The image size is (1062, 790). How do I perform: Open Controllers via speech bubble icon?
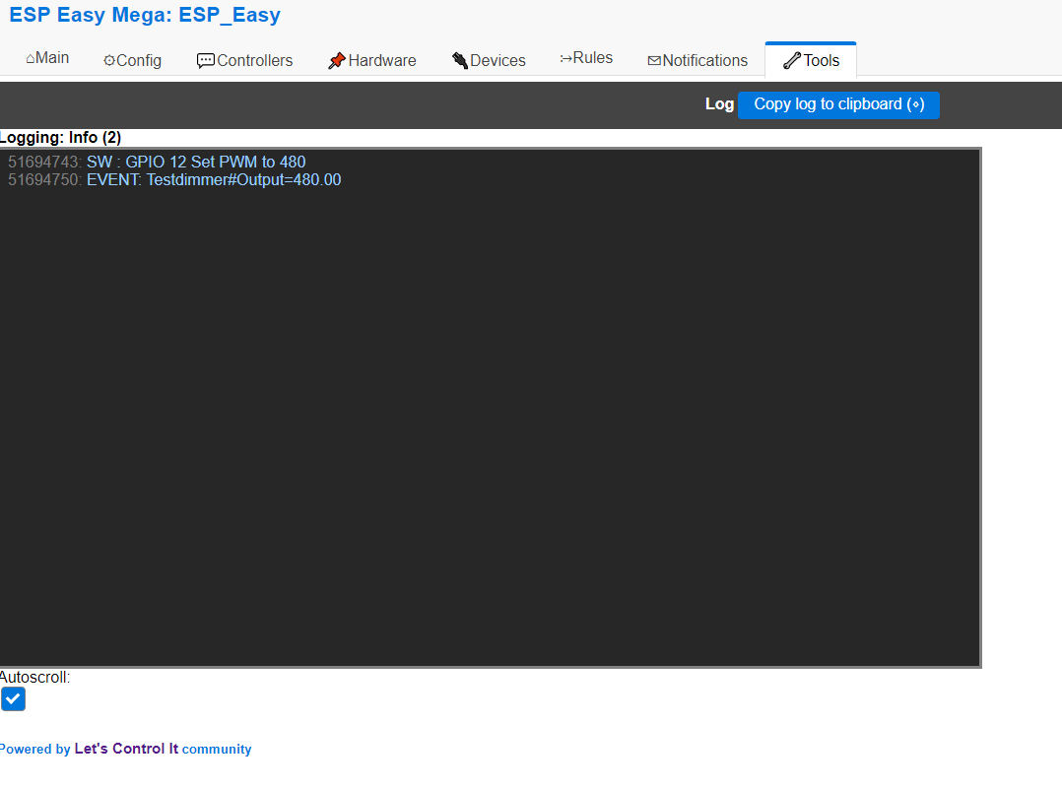(x=204, y=60)
